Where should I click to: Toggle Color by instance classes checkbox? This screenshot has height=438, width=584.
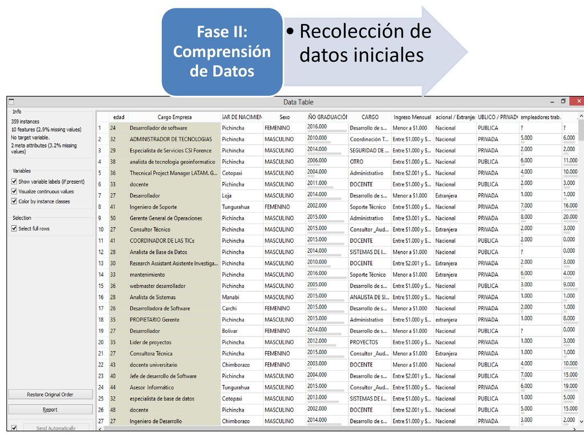coord(14,201)
